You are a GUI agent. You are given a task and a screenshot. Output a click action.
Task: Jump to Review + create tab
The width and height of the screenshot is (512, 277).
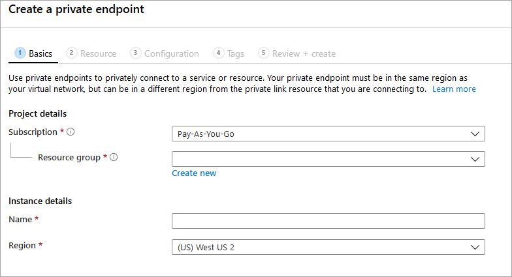click(305, 53)
